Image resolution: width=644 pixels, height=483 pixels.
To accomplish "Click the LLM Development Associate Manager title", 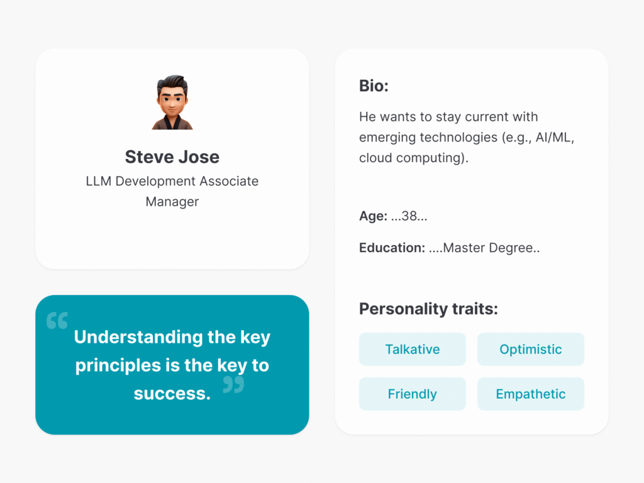I will pos(172,191).
